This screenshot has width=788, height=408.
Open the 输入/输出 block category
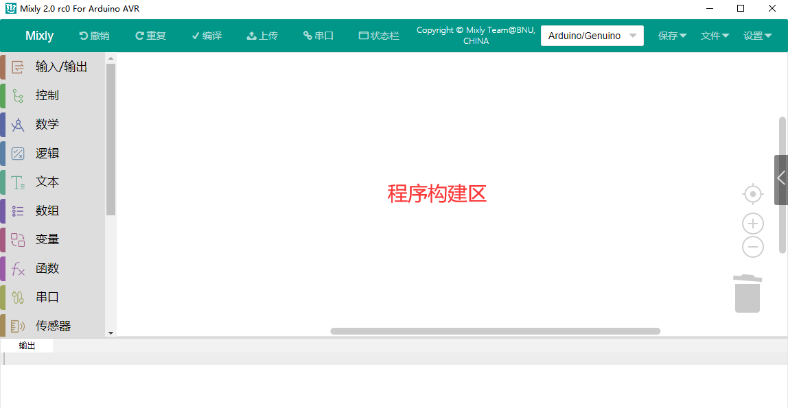(x=53, y=67)
